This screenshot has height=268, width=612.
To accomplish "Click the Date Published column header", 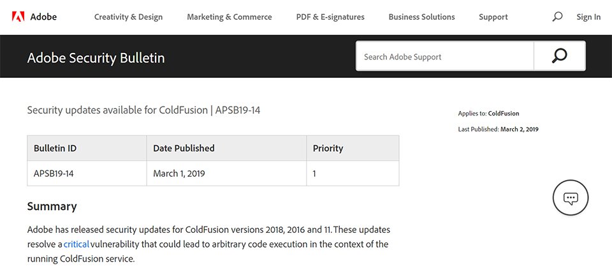I will (x=184, y=148).
